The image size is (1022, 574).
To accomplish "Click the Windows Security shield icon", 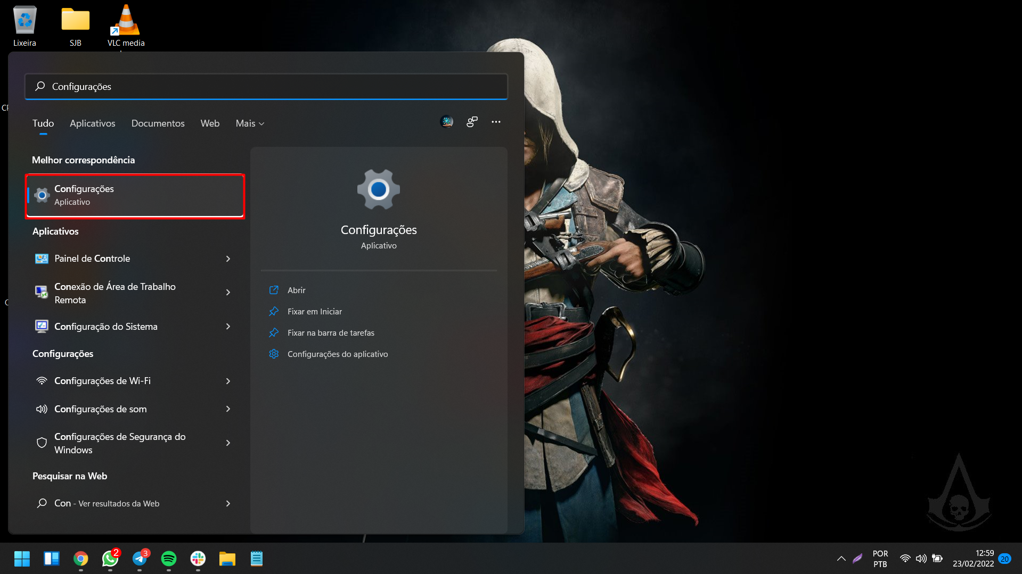I will pyautogui.click(x=42, y=443).
